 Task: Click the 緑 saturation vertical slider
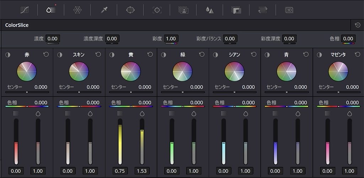194,142
